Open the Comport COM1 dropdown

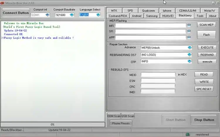[x=48, y=15]
